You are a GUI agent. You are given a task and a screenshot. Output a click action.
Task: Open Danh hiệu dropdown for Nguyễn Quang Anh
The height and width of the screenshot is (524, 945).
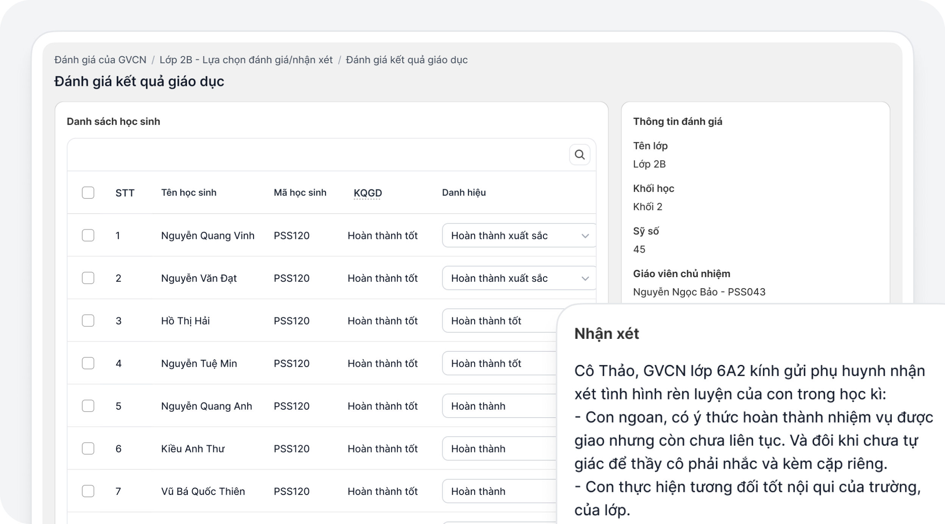click(x=499, y=406)
